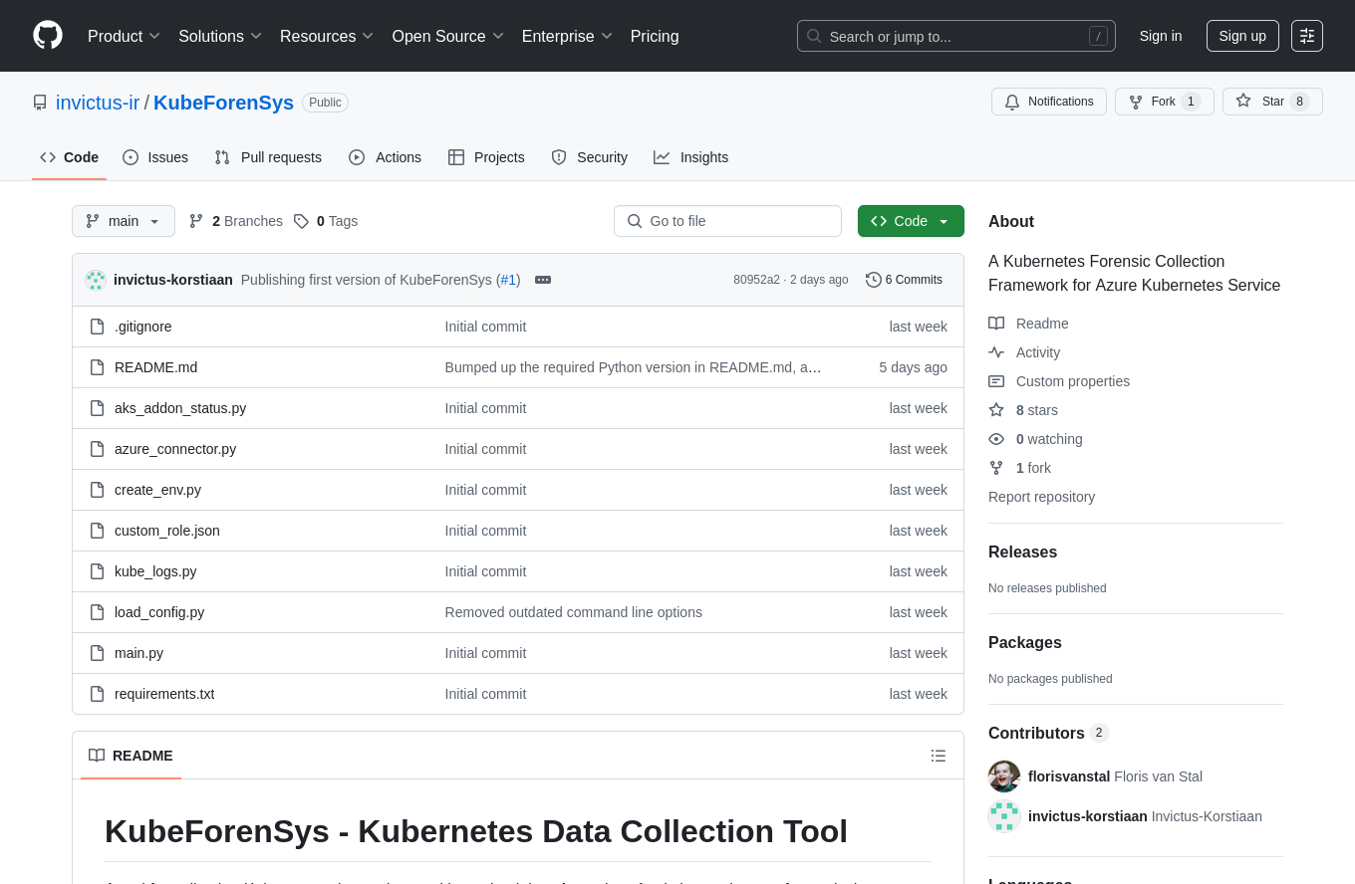
Task: Expand the Resources menu
Action: [x=327, y=36]
